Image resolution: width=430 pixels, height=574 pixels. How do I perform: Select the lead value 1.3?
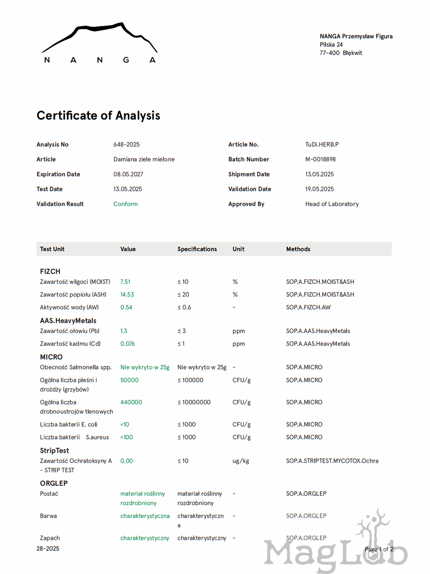pyautogui.click(x=123, y=331)
